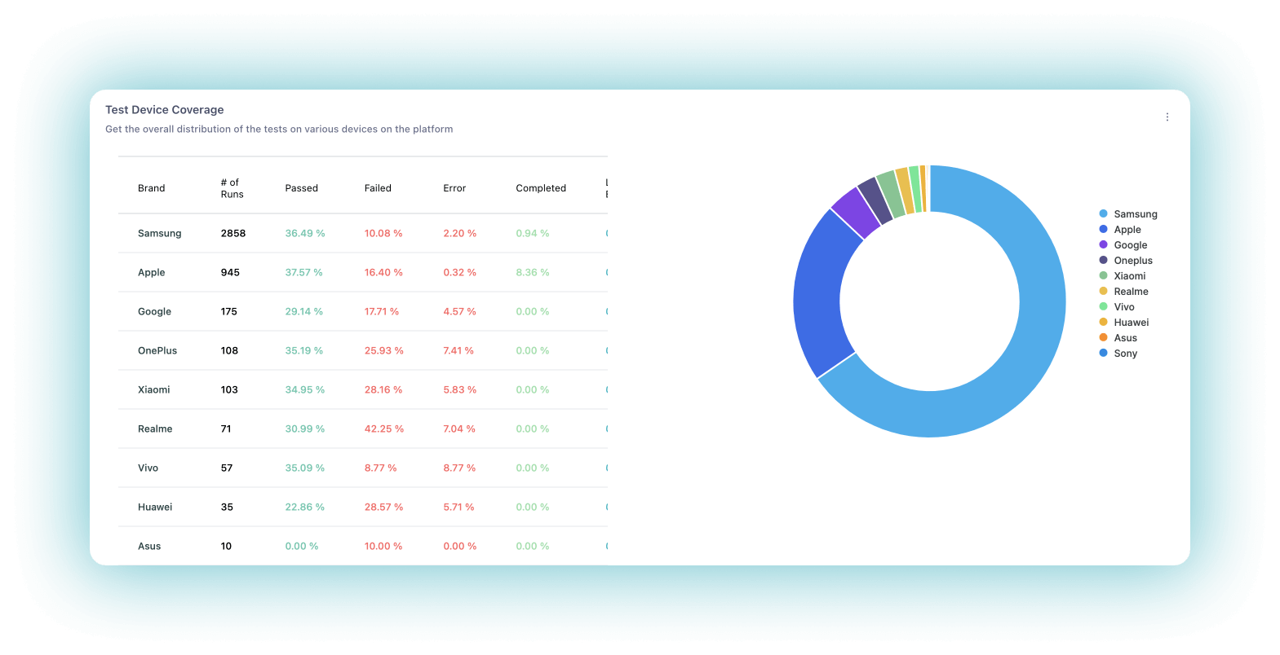Sort by the Passed column header
Image resolution: width=1280 pixels, height=655 pixels.
pos(301,188)
